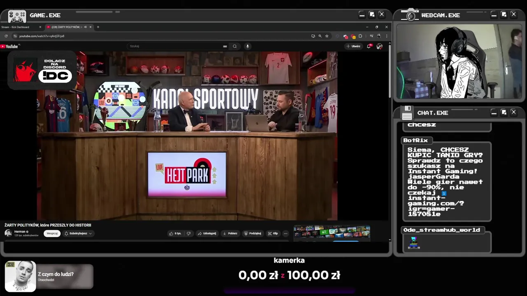Select the ŻARTY POLITYKÓW YouTube tab

[x=69, y=27]
